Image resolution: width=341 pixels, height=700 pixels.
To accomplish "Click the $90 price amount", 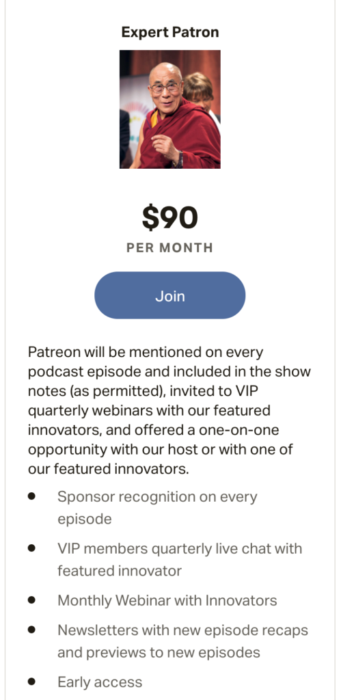I will pos(170,218).
